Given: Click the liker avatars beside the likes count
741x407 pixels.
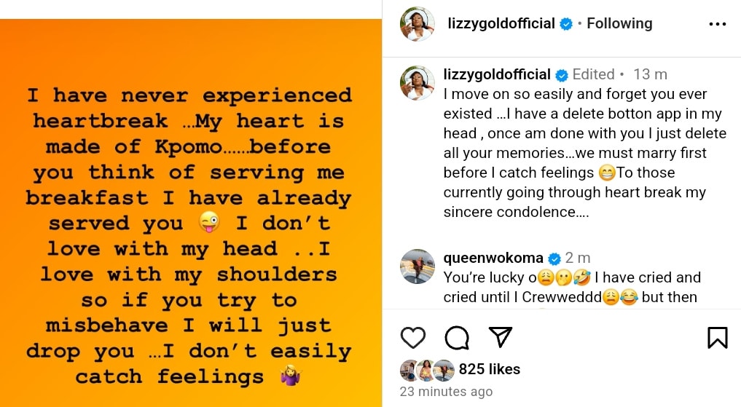Looking at the screenshot, I should point(427,370).
